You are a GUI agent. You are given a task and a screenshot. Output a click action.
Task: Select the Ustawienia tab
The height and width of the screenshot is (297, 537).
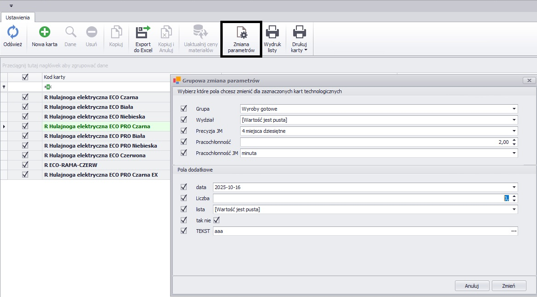18,18
